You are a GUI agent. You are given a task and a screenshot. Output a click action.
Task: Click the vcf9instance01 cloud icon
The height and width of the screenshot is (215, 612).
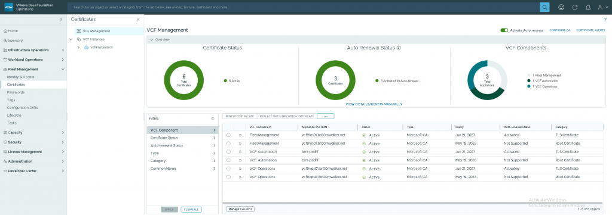[x=87, y=48]
